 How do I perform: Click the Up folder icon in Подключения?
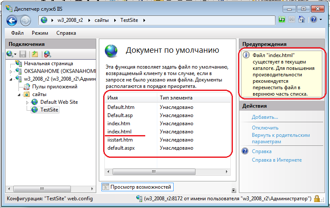click(35, 54)
